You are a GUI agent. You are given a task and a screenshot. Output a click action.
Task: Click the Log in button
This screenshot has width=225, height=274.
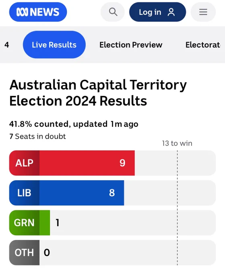point(157,12)
